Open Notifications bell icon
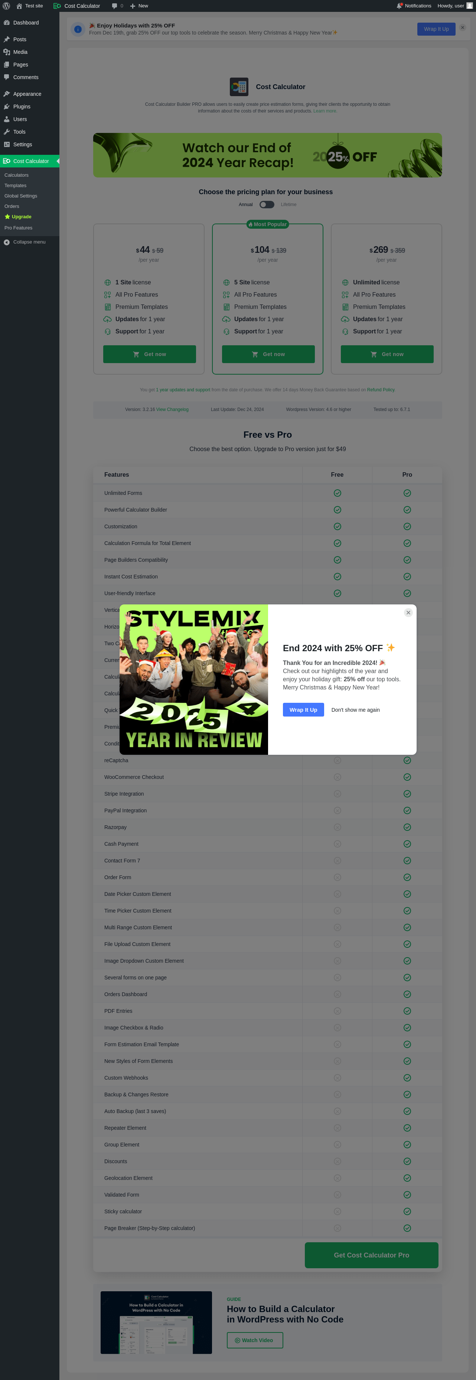Viewport: 476px width, 1380px height. pos(400,6)
